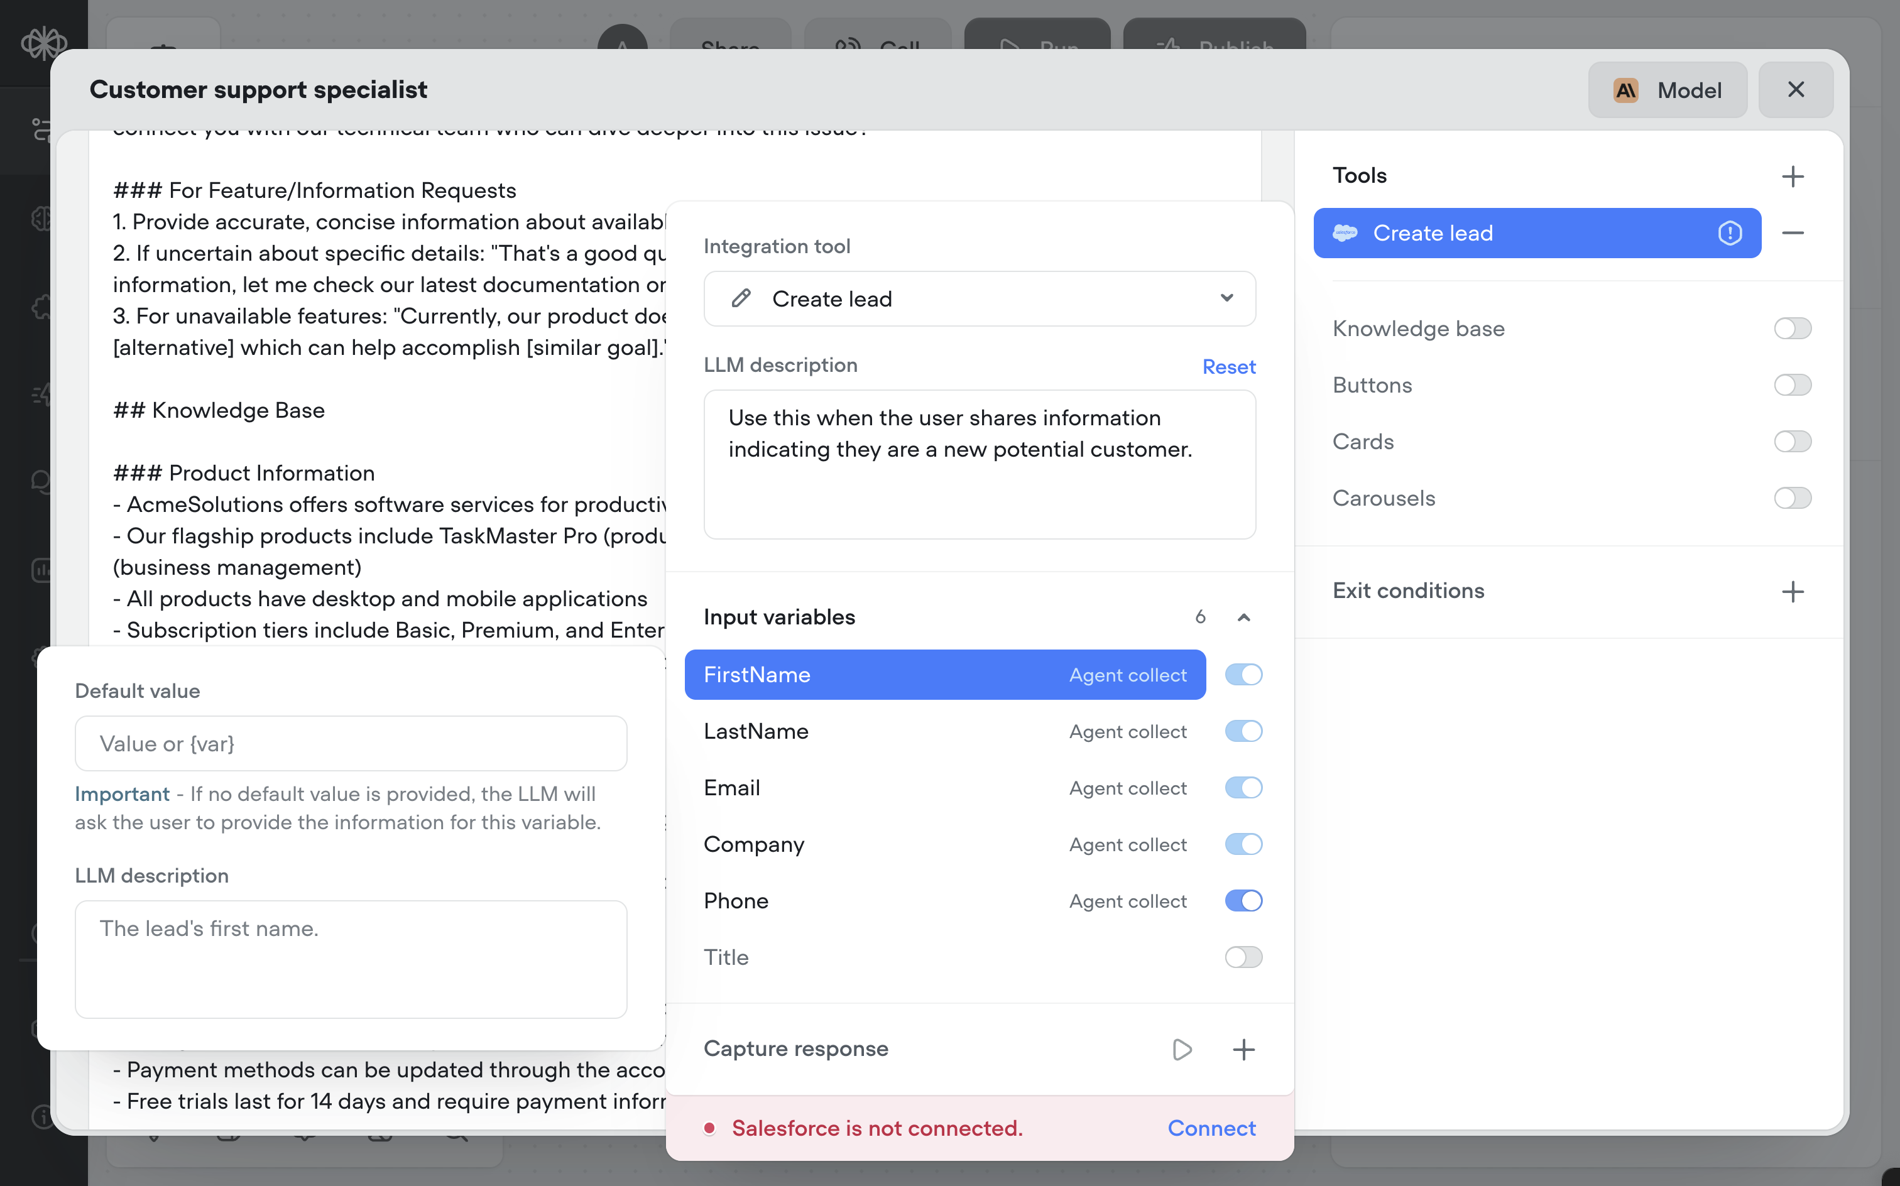Click the Input variables count 6
Image resolution: width=1900 pixels, height=1186 pixels.
(x=1199, y=617)
